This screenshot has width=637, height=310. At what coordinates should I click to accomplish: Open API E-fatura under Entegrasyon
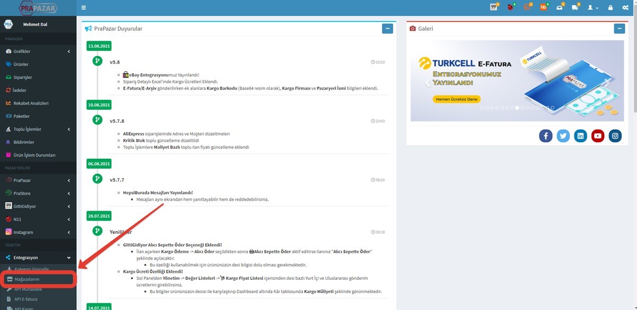tap(38, 299)
